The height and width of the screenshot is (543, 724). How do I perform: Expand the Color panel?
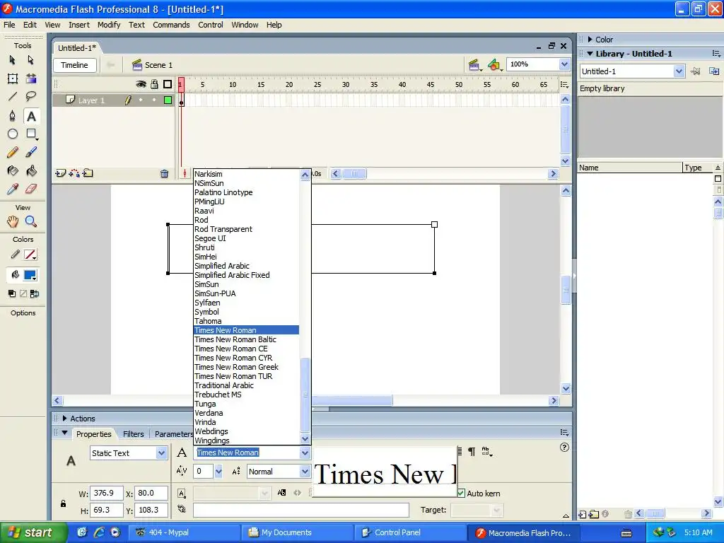590,40
